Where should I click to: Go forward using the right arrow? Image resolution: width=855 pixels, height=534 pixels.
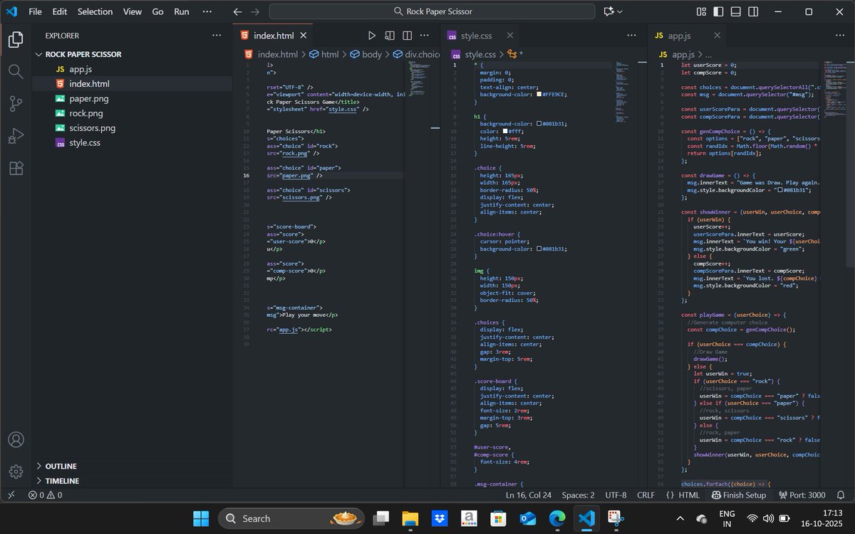click(255, 11)
